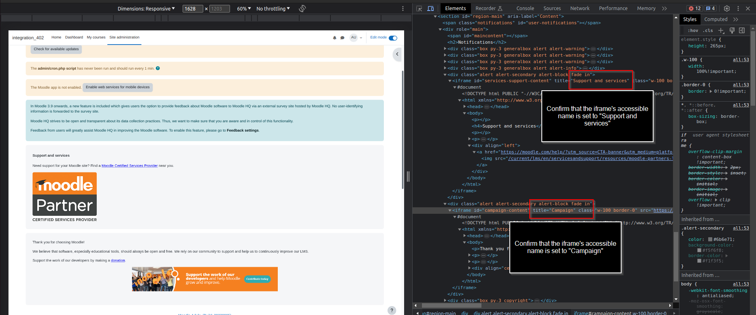Toggle computed styles sidebar icon
The height and width of the screenshot is (315, 756).
click(742, 30)
